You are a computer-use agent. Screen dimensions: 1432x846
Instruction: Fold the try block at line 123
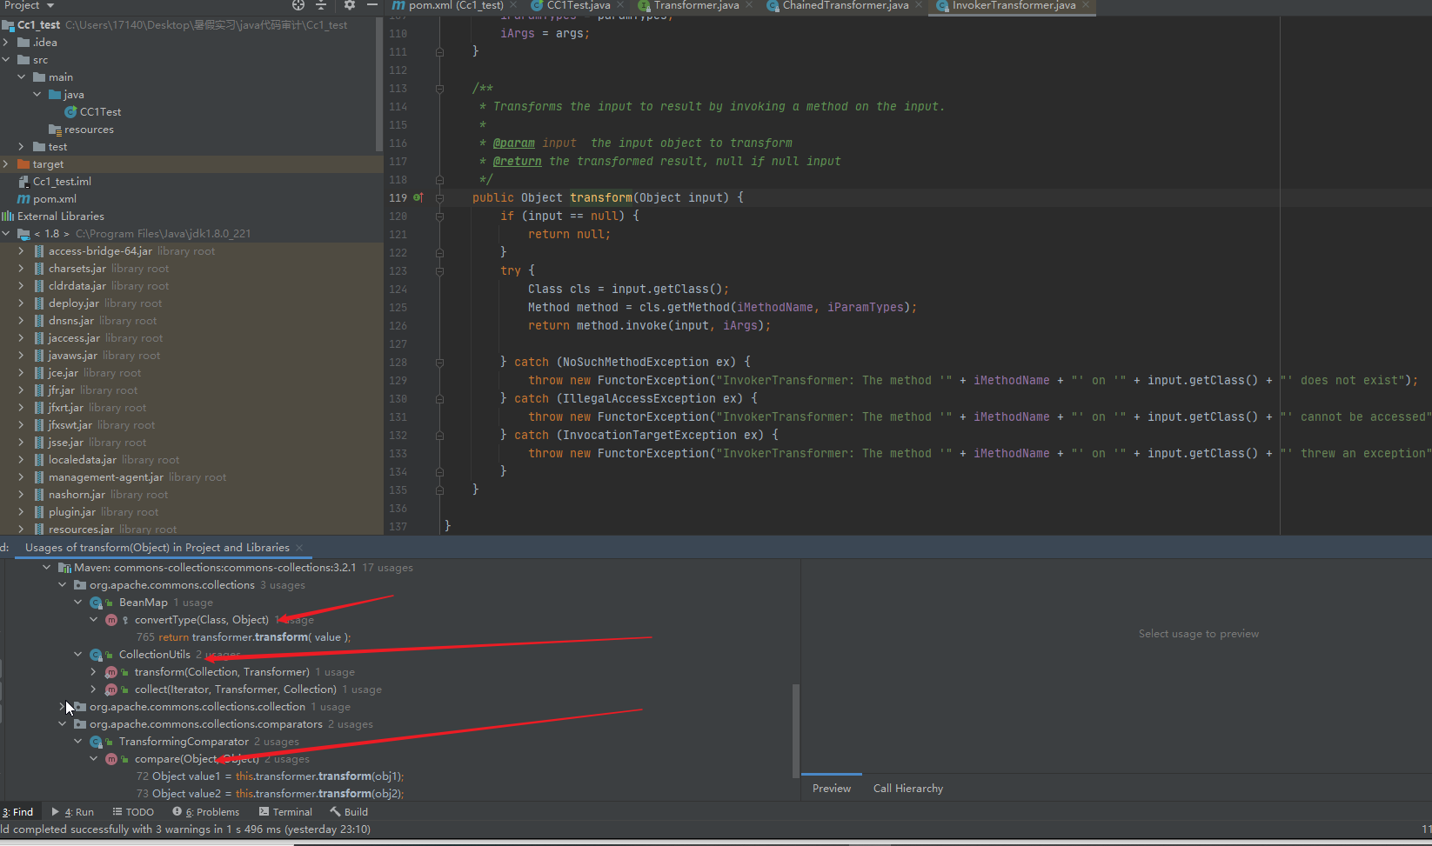439,271
